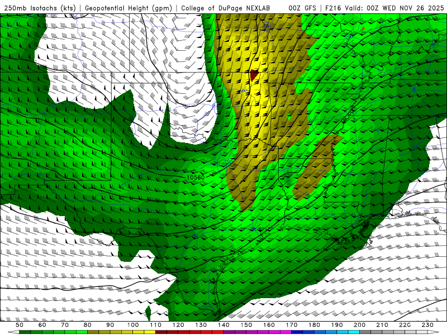Image resolution: width=447 pixels, height=335 pixels.
Task: Click the legend value 140
Action: pos(223,325)
